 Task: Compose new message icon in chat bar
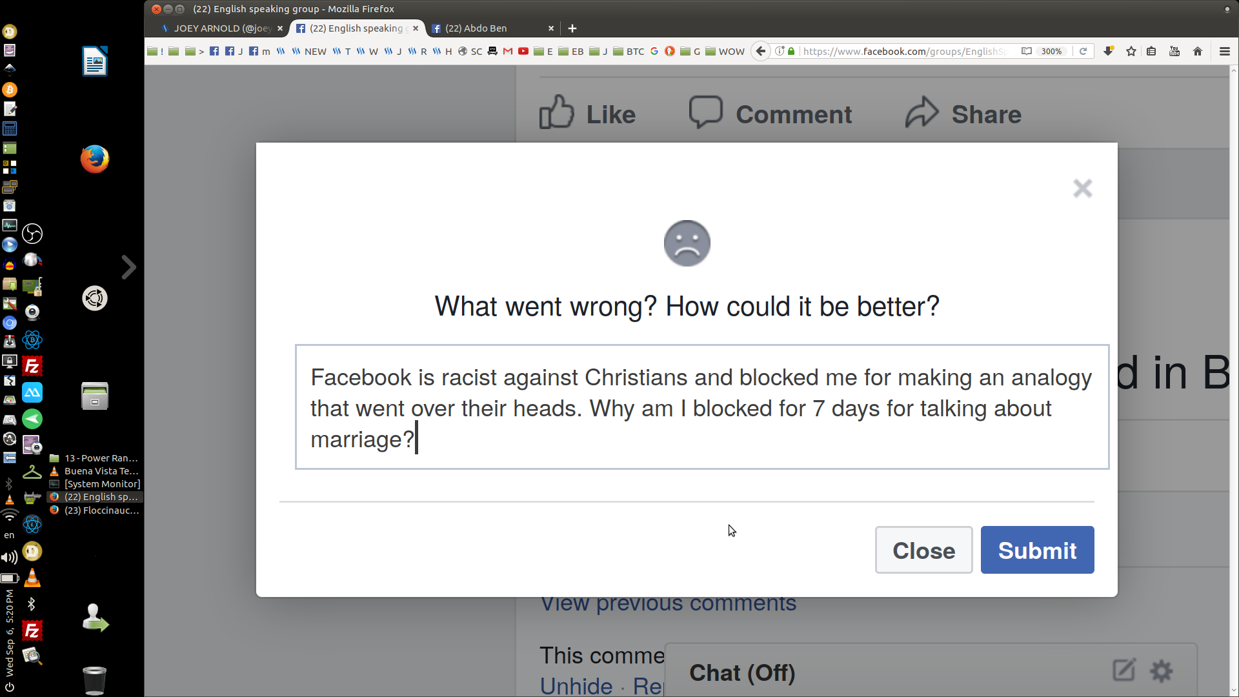(x=1123, y=670)
